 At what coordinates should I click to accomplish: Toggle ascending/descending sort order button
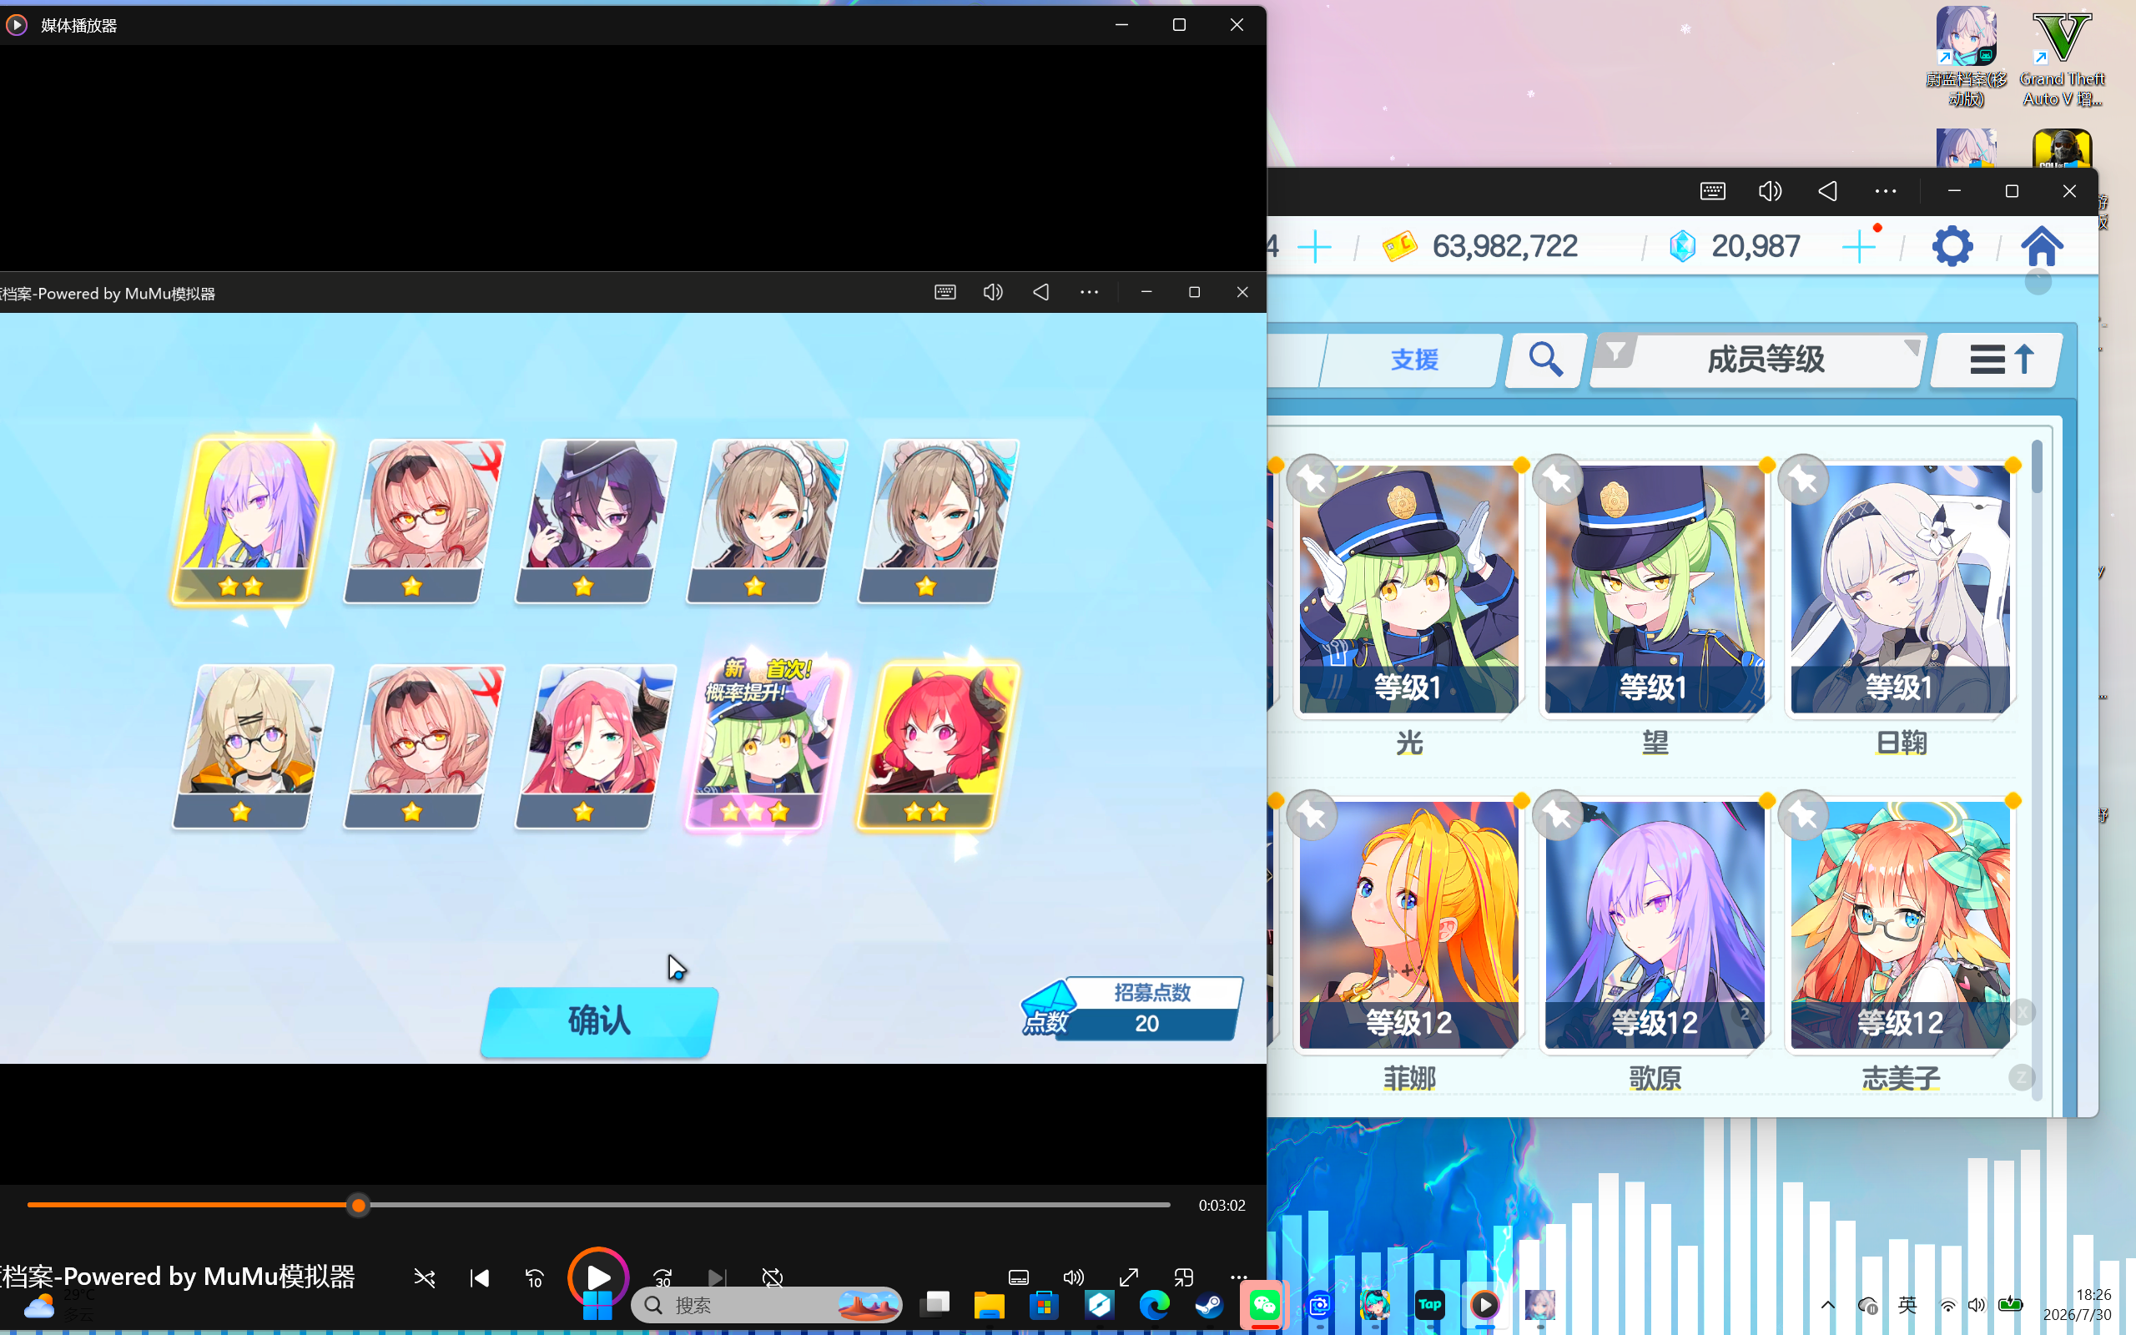[x=1998, y=360]
